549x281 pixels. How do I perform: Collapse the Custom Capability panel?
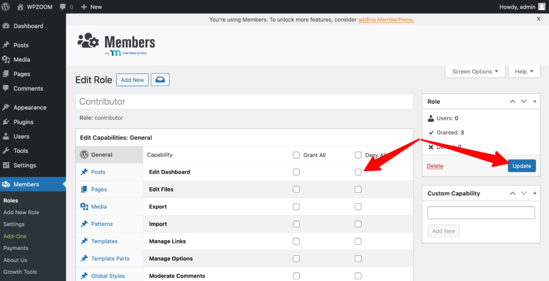[535, 193]
